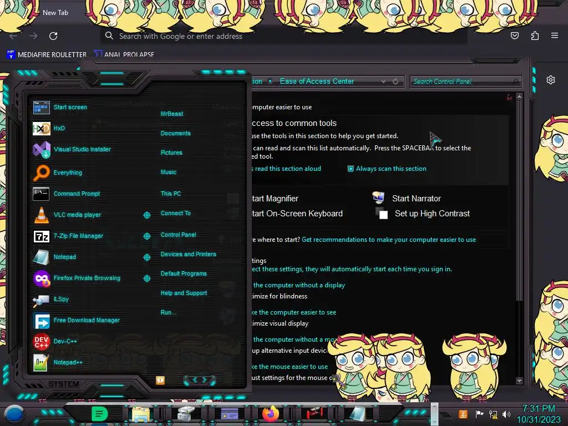Image resolution: width=568 pixels, height=426 pixels.
Task: Open Pictures from start menu
Action: (172, 153)
